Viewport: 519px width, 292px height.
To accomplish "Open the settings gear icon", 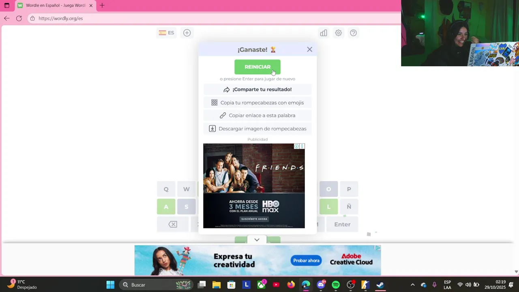I will (x=338, y=33).
